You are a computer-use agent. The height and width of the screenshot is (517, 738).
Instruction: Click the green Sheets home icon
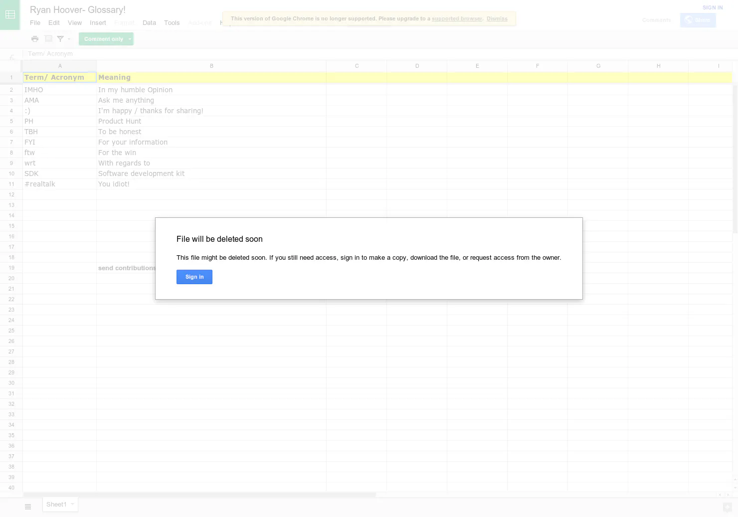point(10,14)
